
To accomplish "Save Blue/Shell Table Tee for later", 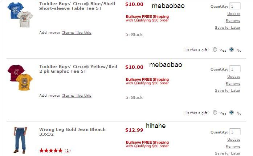I will coord(228,28).
